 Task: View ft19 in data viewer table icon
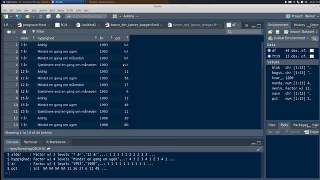pyautogui.click(x=311, y=56)
